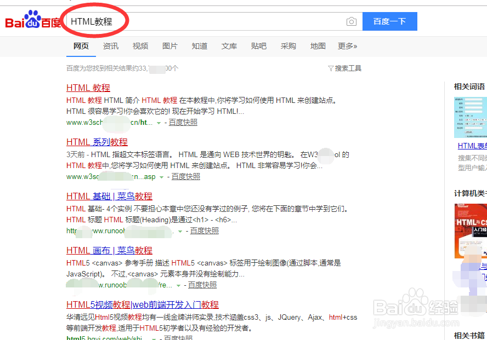
Task: Open the 地图 tab
Action: click(318, 46)
